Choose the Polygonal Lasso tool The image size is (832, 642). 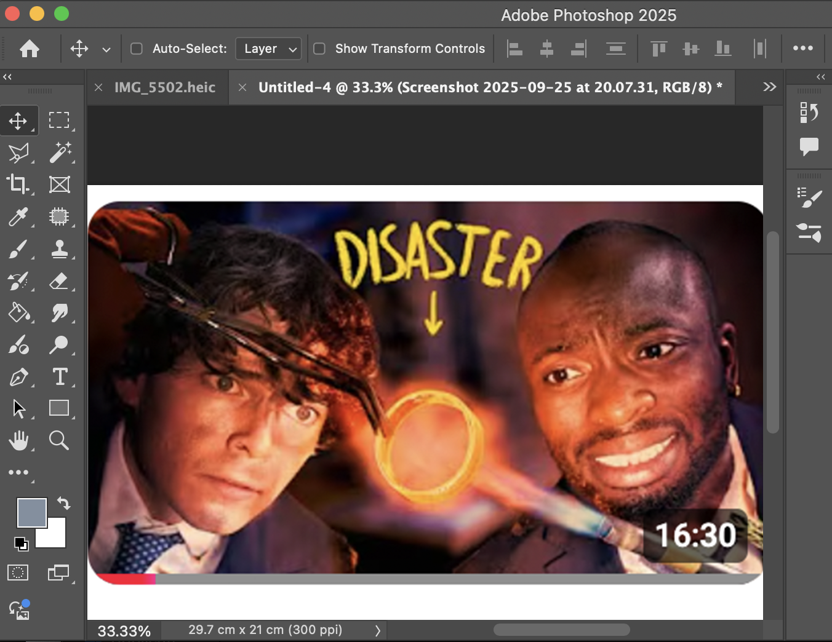[18, 153]
